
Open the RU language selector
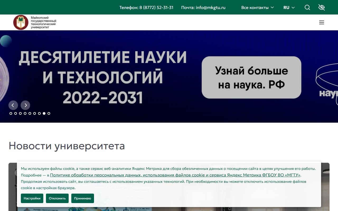[x=289, y=7]
